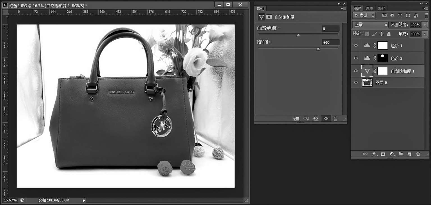Hide the 图层 0 layer
Viewport: 431px width, 205px height.
click(356, 82)
